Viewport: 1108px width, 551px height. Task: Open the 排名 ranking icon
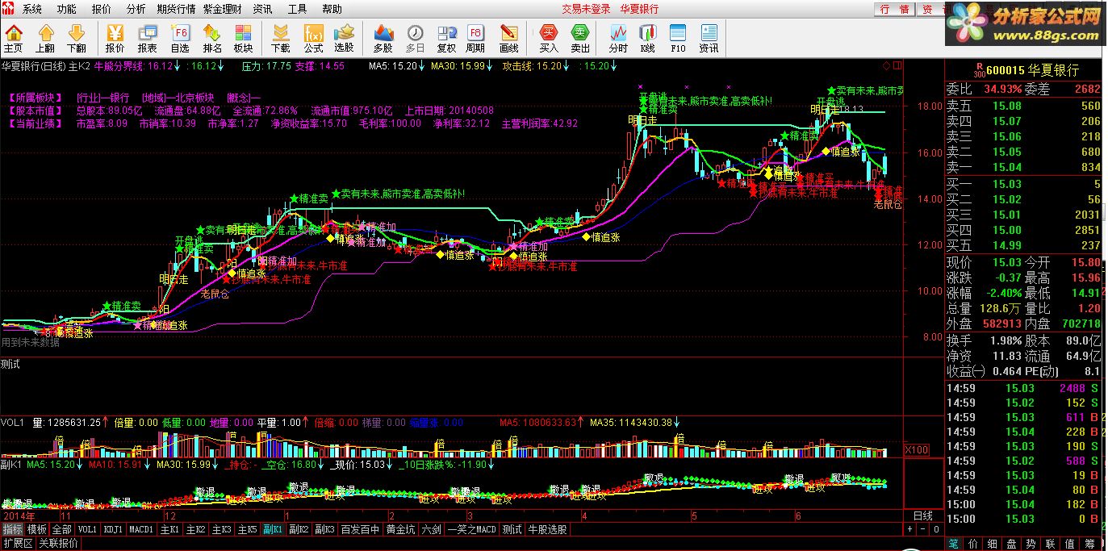212,38
